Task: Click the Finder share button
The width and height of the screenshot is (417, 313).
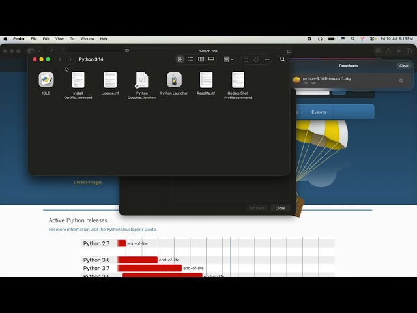Action: coord(246,59)
